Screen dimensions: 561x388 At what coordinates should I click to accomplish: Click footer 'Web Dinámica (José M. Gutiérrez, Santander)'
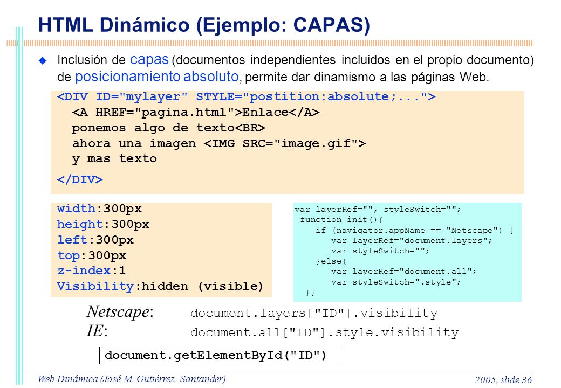click(x=132, y=379)
